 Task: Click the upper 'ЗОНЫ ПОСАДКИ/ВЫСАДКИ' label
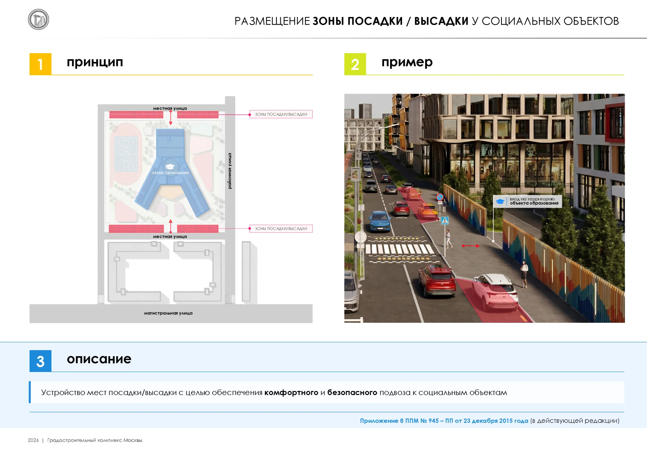coord(281,114)
